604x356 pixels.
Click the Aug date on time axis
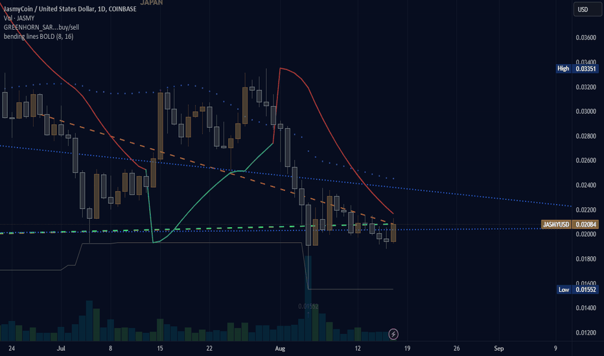point(280,348)
